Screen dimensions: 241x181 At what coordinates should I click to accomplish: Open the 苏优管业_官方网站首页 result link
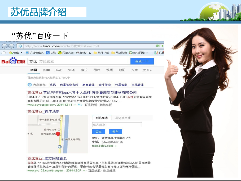point(47,158)
